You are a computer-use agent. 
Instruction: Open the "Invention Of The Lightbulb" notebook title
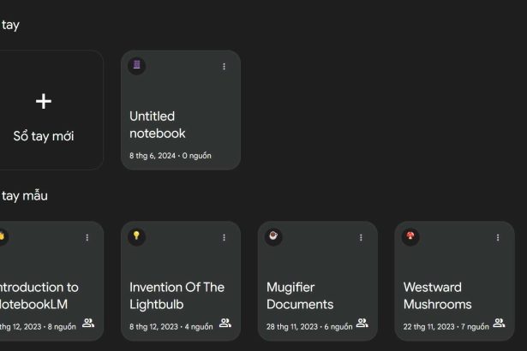177,295
